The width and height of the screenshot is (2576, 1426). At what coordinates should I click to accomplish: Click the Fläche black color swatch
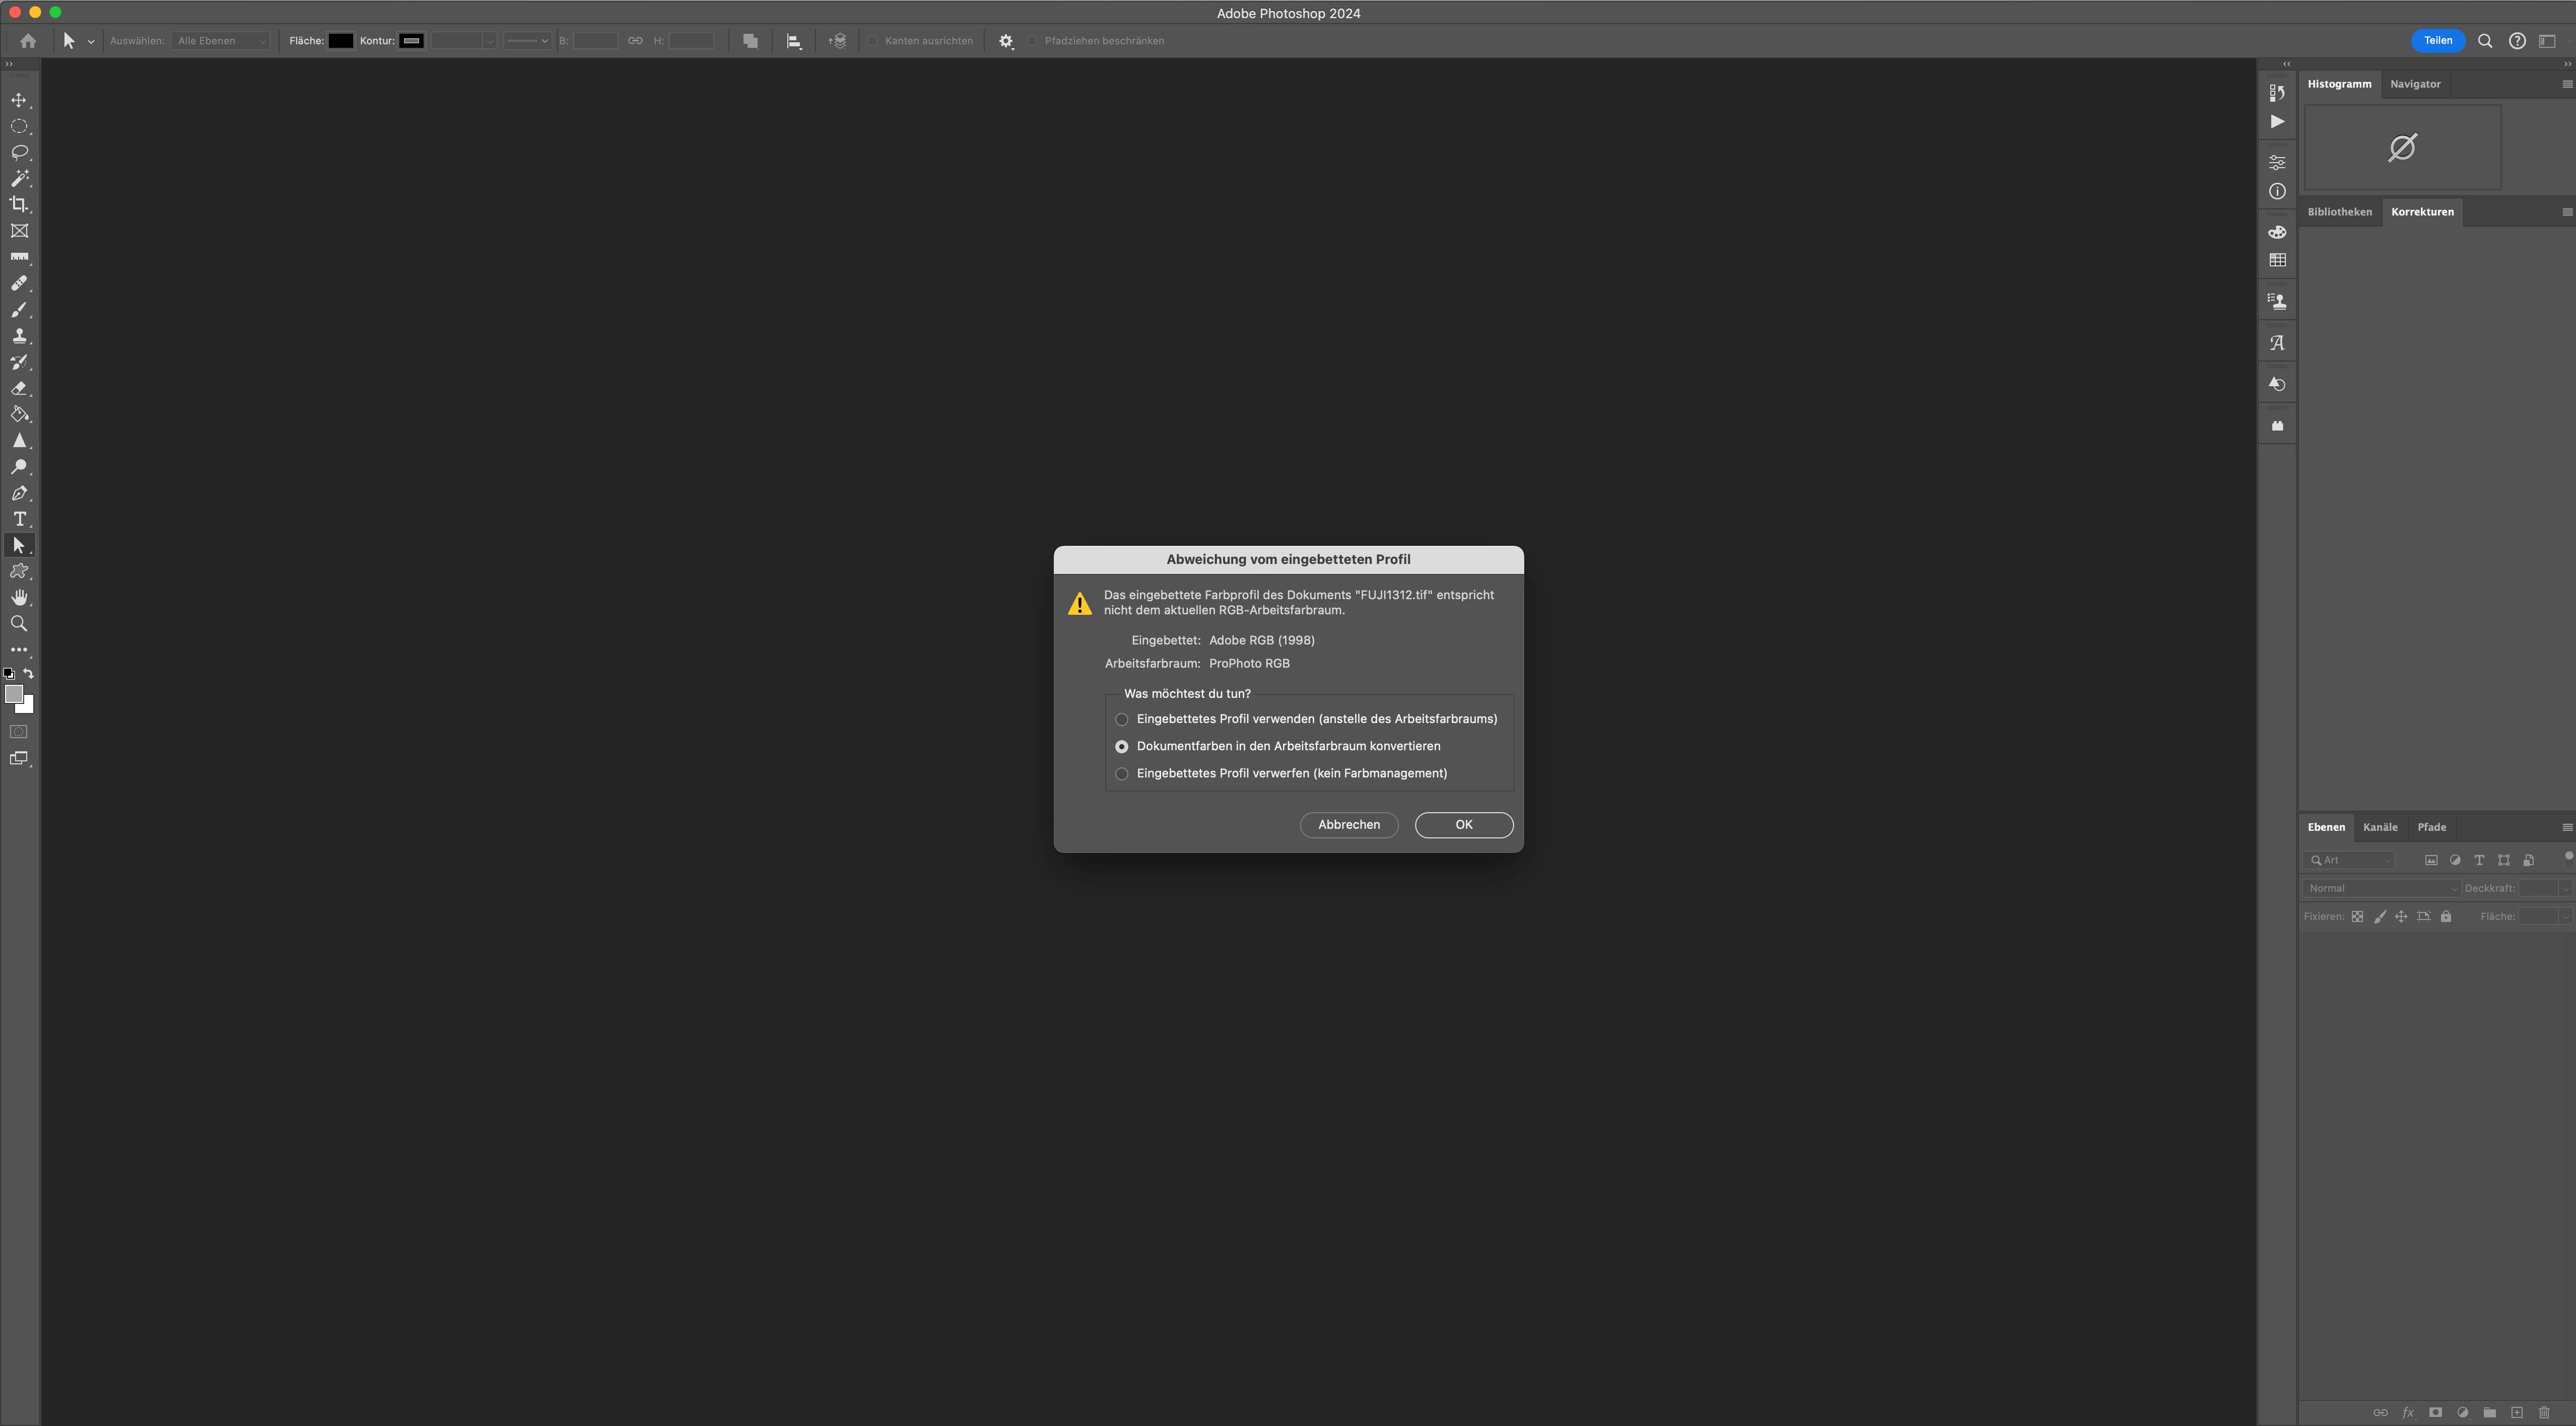[340, 41]
